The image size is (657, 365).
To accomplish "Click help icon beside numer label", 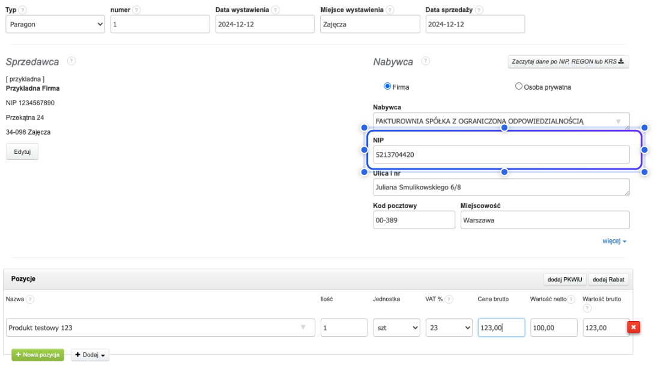I will point(136,11).
